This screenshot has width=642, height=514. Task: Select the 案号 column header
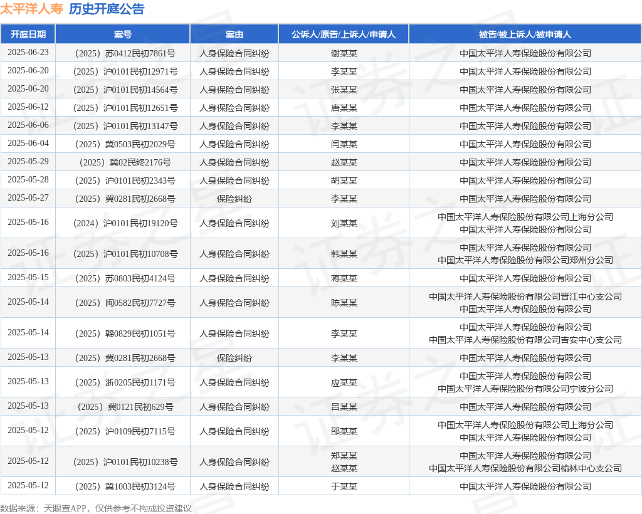coord(122,34)
